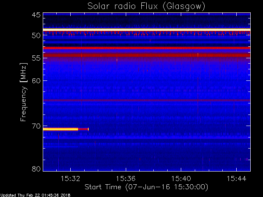Image resolution: width=263 pixels, height=197 pixels.
Task: Click the bright yellow band near 49 MHz
Action: (147, 30)
